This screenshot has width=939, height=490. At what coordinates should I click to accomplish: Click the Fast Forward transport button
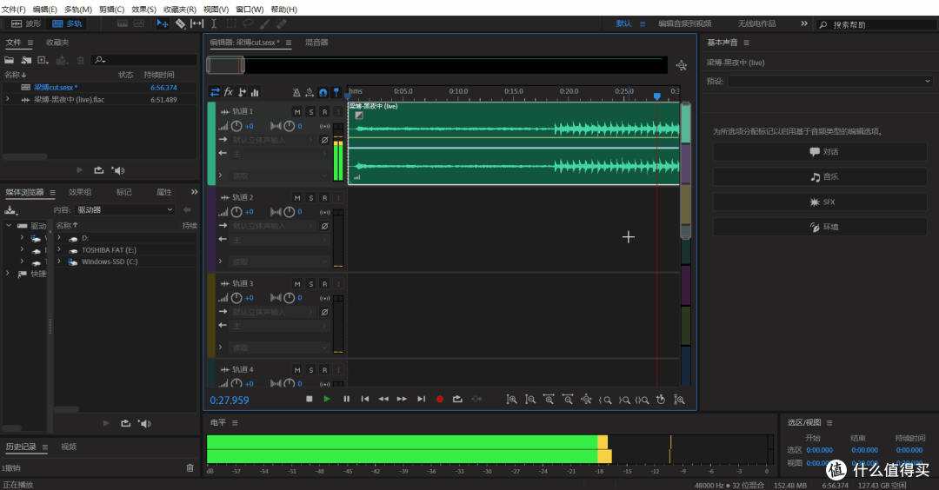click(x=402, y=399)
